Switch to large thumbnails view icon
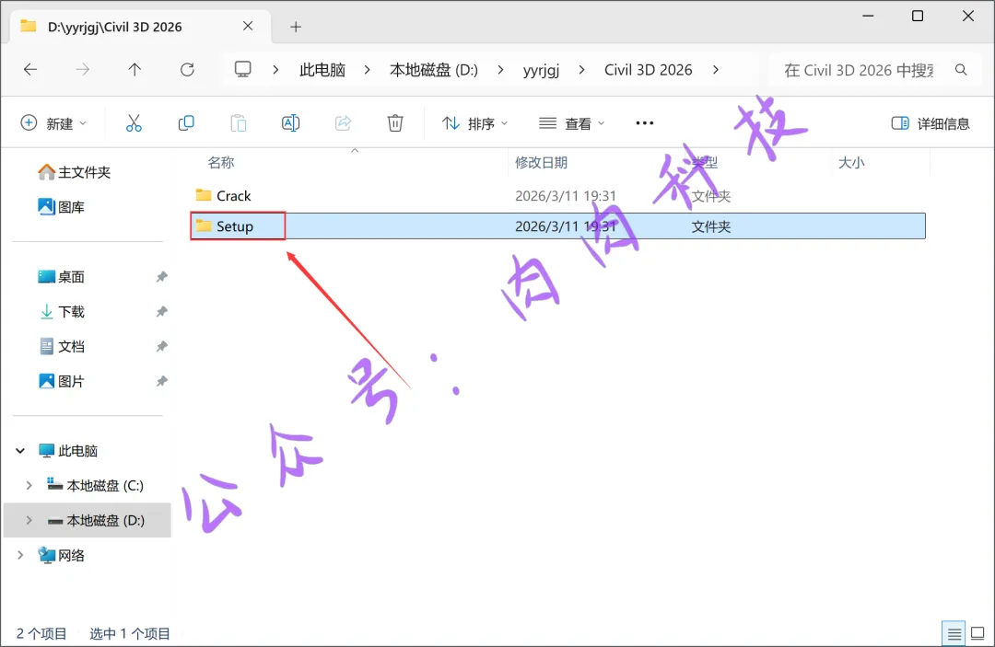The image size is (995, 647). (x=977, y=633)
